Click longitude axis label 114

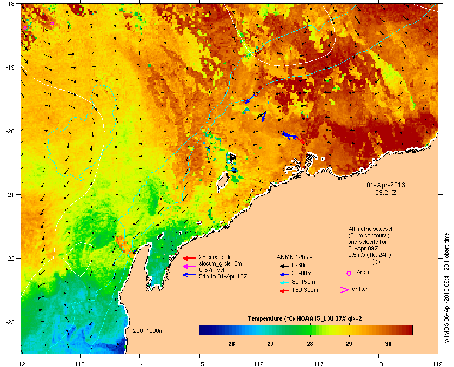coord(139,364)
